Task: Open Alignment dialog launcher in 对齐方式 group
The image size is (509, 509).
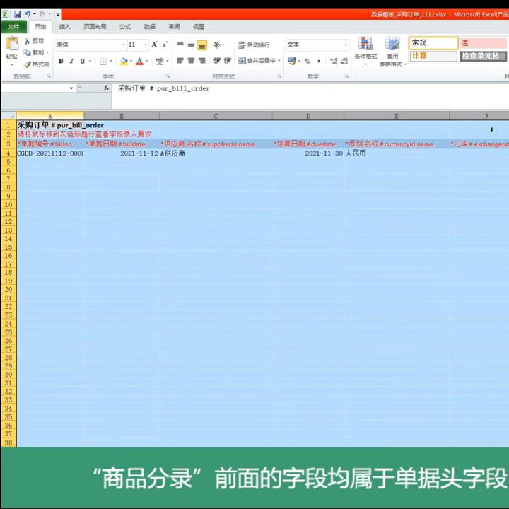Action: tap(279, 76)
